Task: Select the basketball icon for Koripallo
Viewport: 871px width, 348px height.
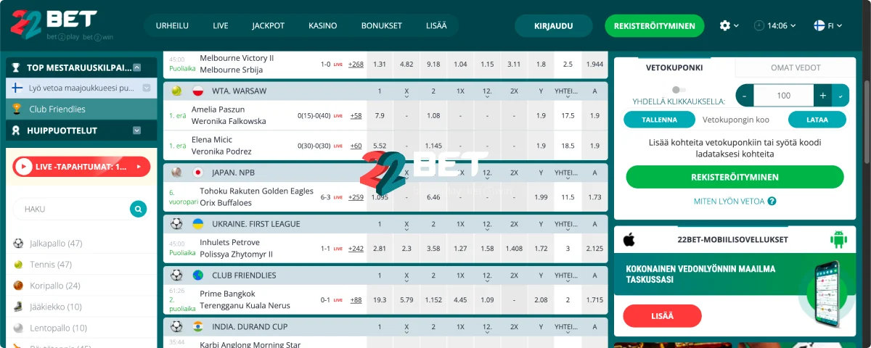Action: (18, 286)
